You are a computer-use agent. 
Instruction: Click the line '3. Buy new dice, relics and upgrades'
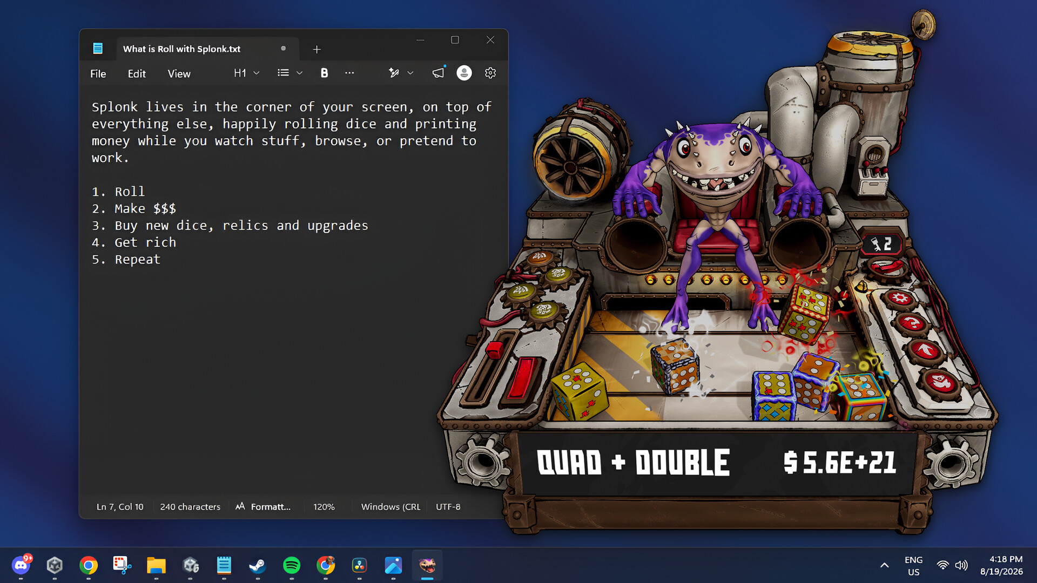230,226
